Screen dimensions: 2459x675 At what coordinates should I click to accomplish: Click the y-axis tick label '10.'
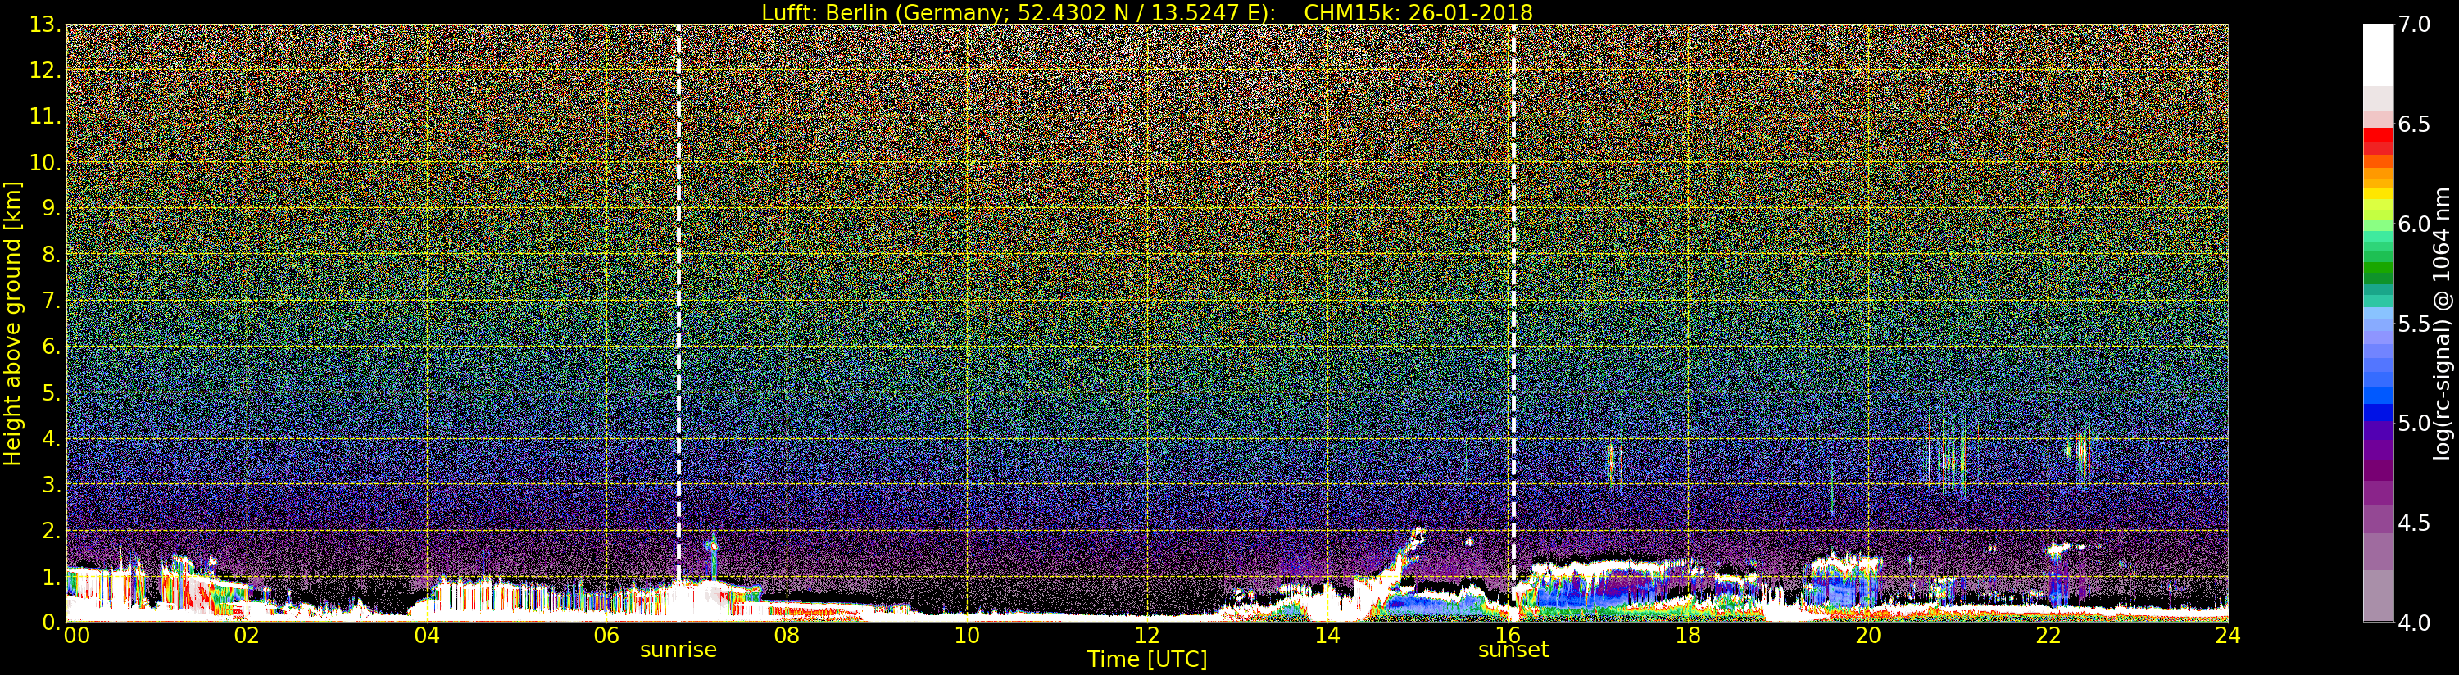pos(44,162)
